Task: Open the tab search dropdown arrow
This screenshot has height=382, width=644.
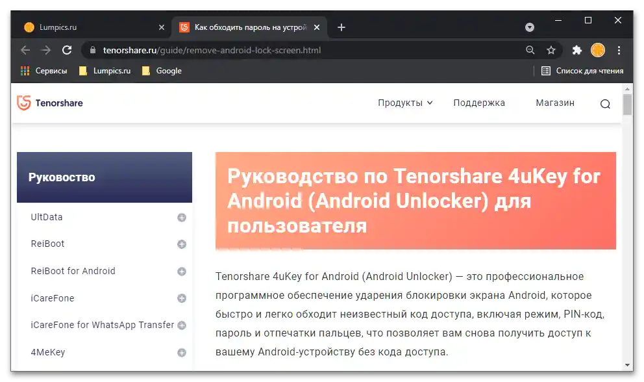Action: (530, 27)
